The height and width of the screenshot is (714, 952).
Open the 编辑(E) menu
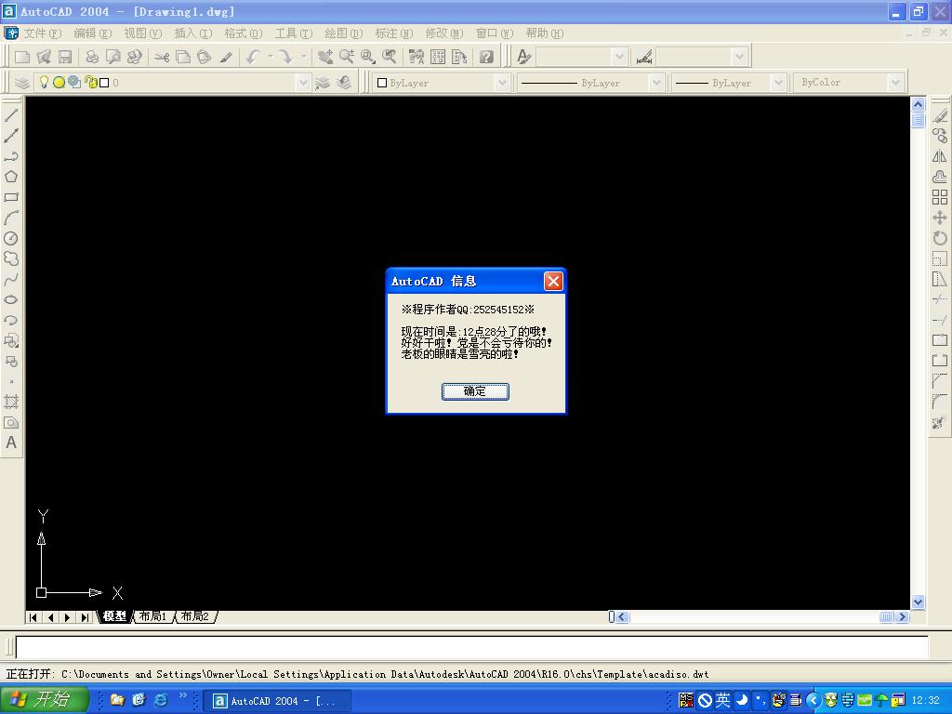coord(92,33)
